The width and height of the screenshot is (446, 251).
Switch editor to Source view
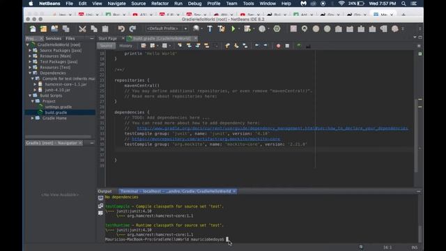106,46
